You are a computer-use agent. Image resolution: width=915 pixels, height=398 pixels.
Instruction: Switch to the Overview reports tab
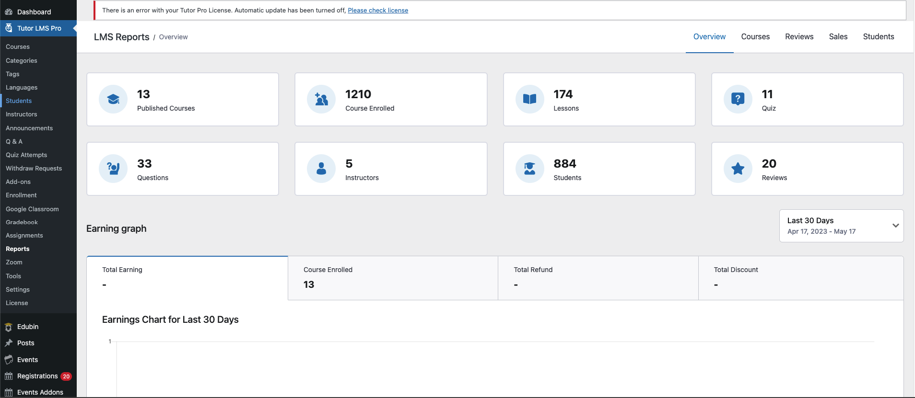pos(709,37)
